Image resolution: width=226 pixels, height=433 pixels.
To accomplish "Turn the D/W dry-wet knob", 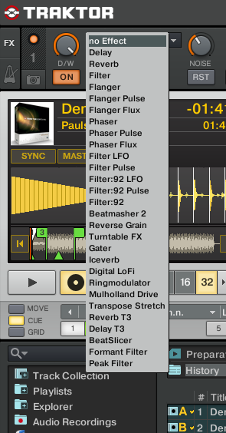I will (x=67, y=45).
